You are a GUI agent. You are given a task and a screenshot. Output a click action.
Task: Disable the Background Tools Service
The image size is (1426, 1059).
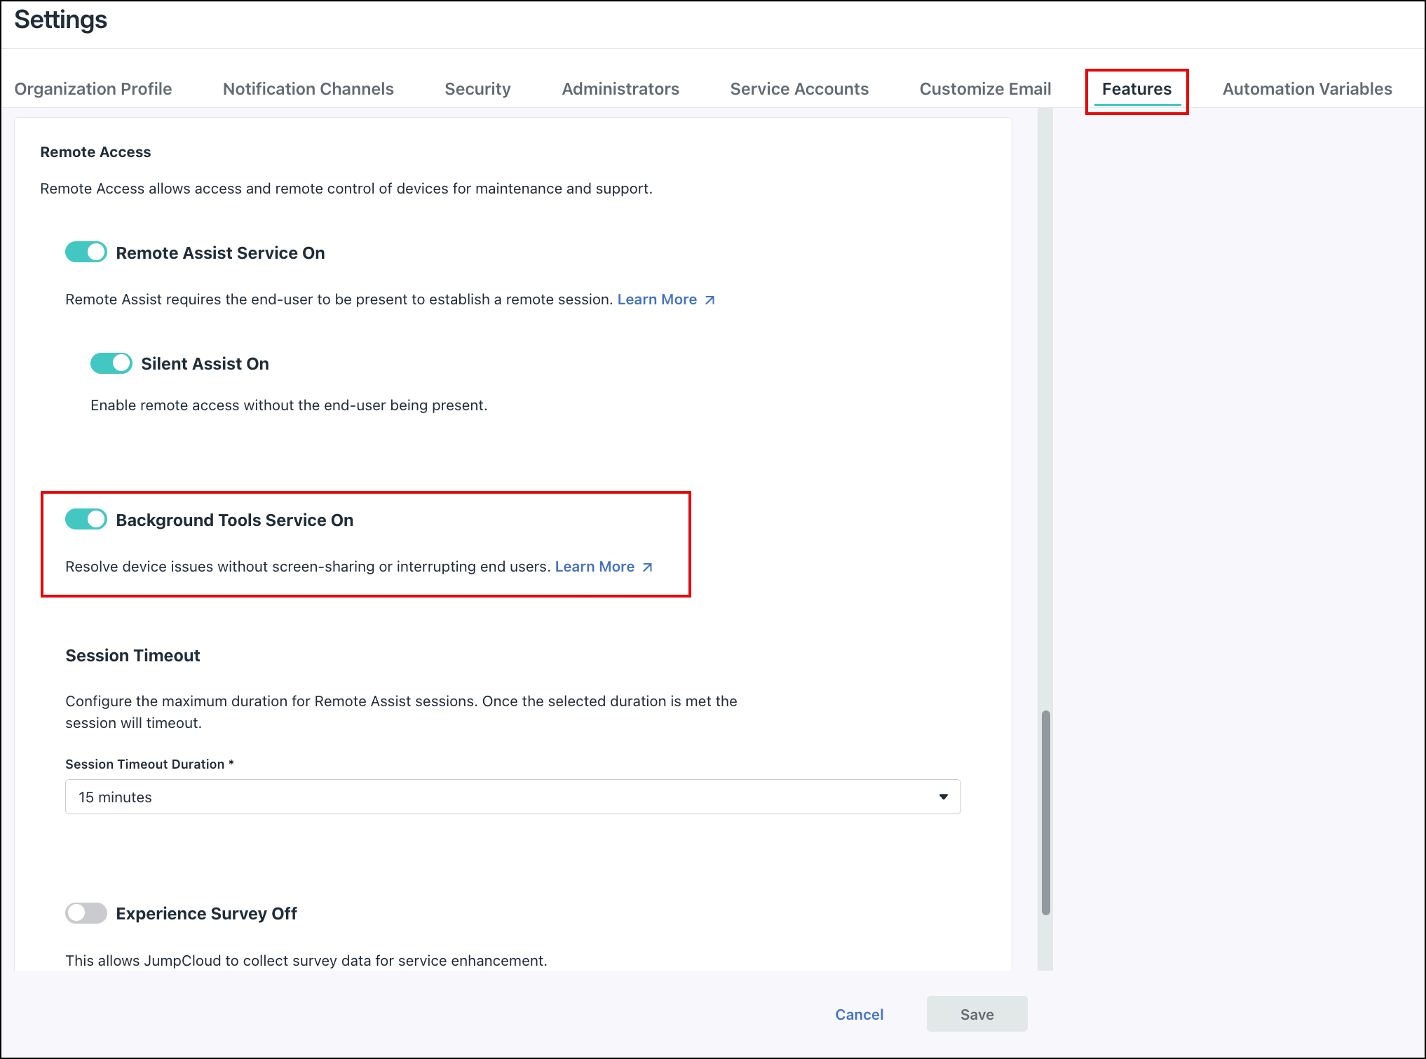[x=86, y=520]
